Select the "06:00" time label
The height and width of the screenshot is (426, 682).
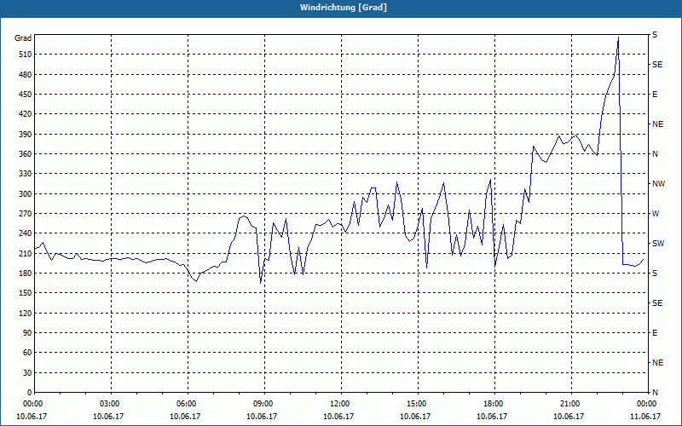coord(186,404)
